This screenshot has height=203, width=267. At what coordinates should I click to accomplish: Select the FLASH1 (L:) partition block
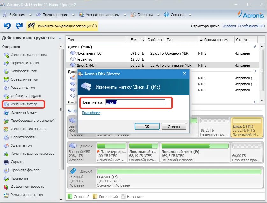tap(179, 178)
